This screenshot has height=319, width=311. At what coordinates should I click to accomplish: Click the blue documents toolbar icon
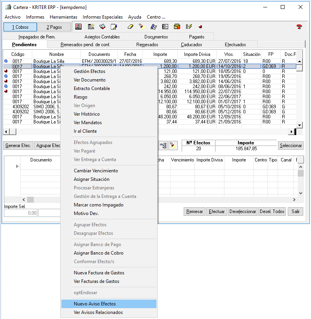153,27
